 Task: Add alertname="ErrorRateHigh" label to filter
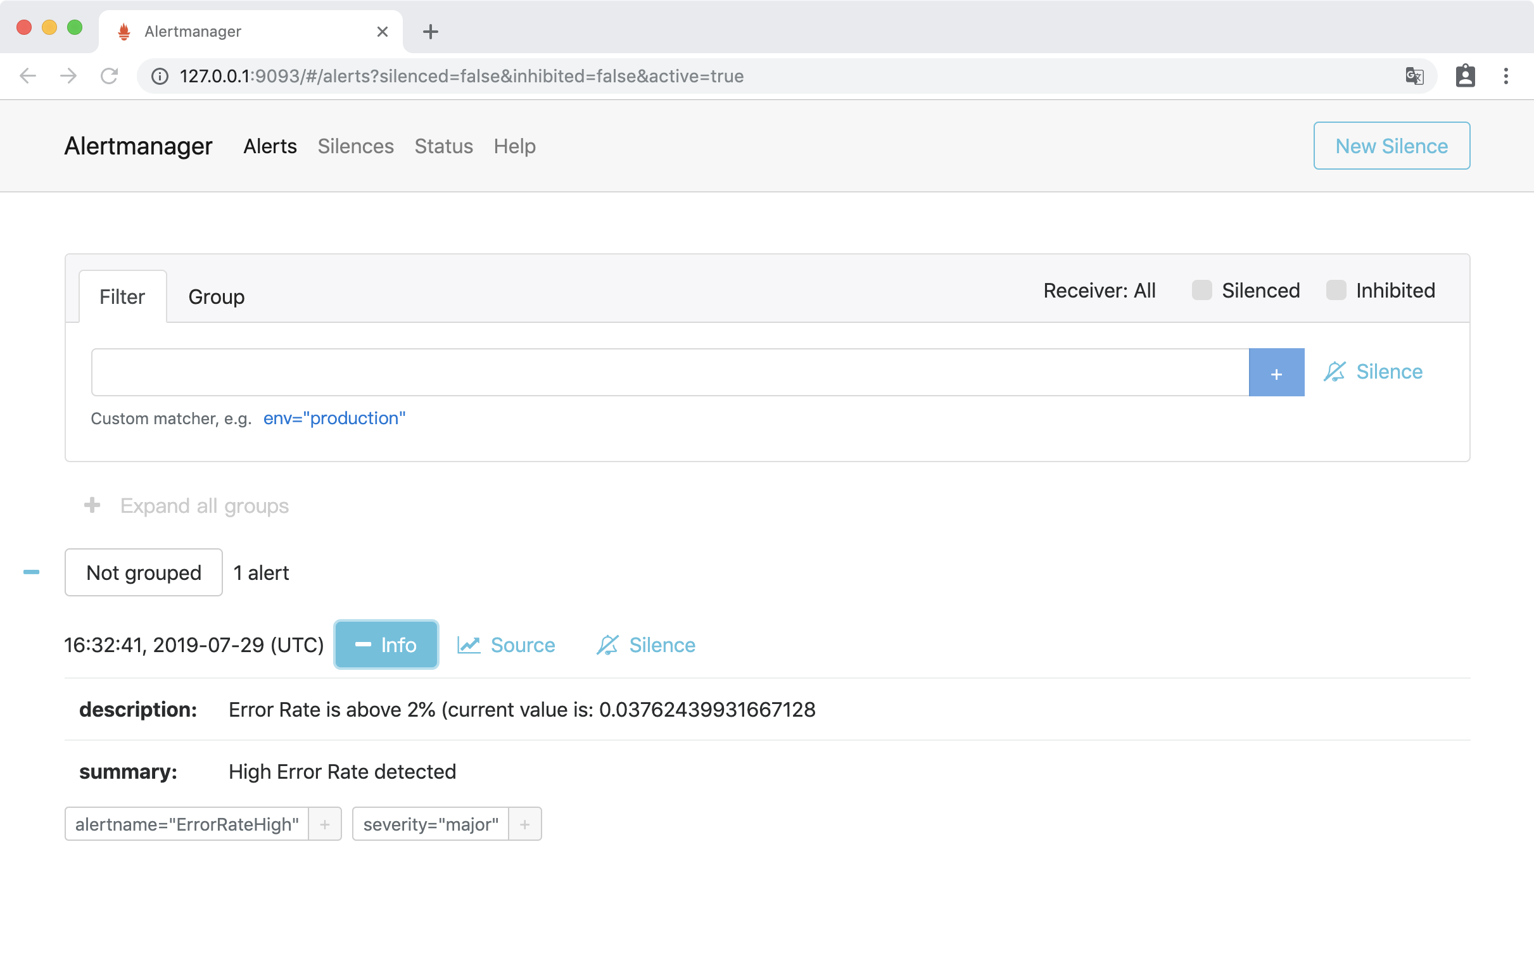[324, 824]
